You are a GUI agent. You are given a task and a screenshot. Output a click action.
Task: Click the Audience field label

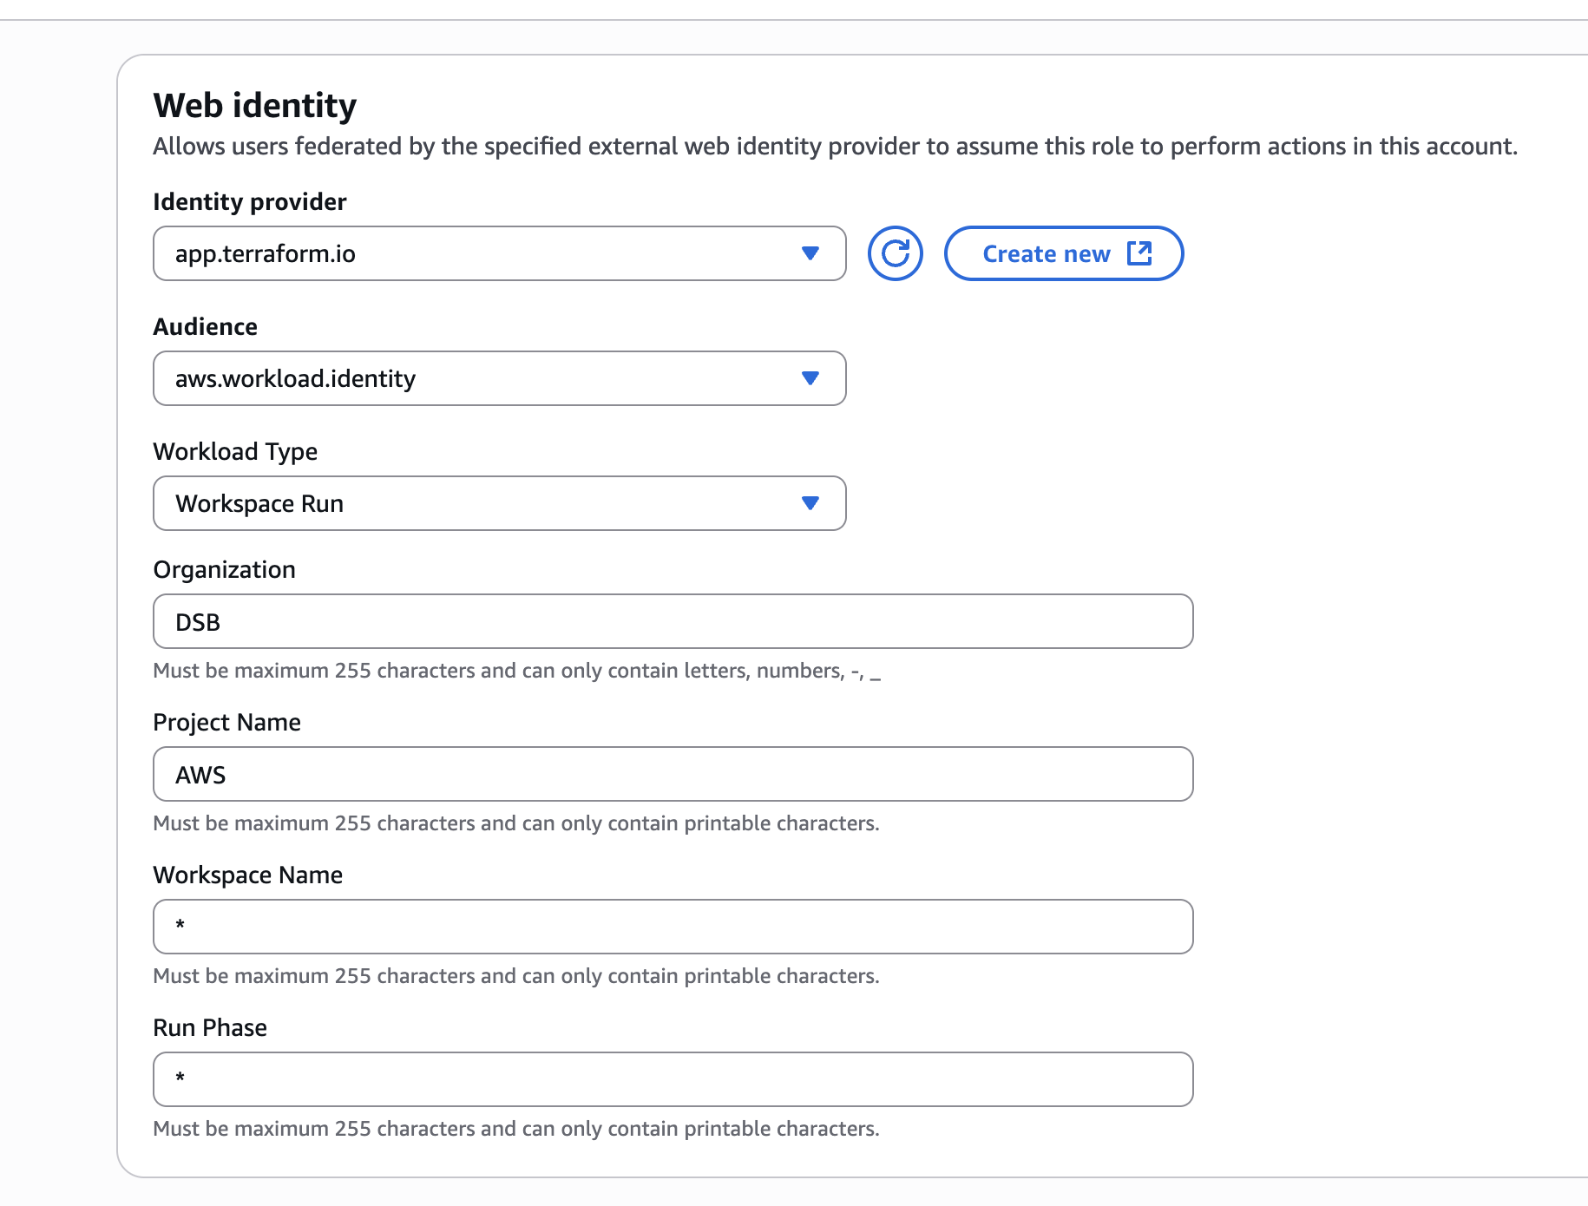click(206, 326)
